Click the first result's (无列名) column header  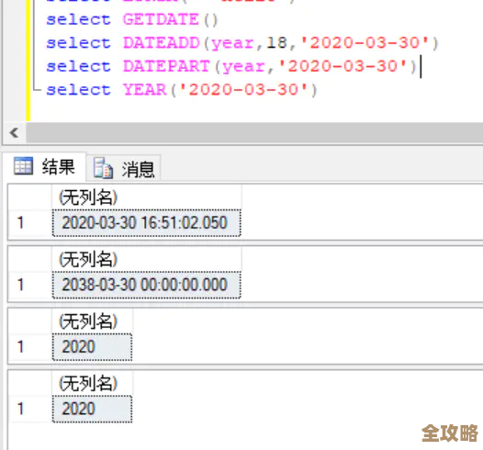147,197
